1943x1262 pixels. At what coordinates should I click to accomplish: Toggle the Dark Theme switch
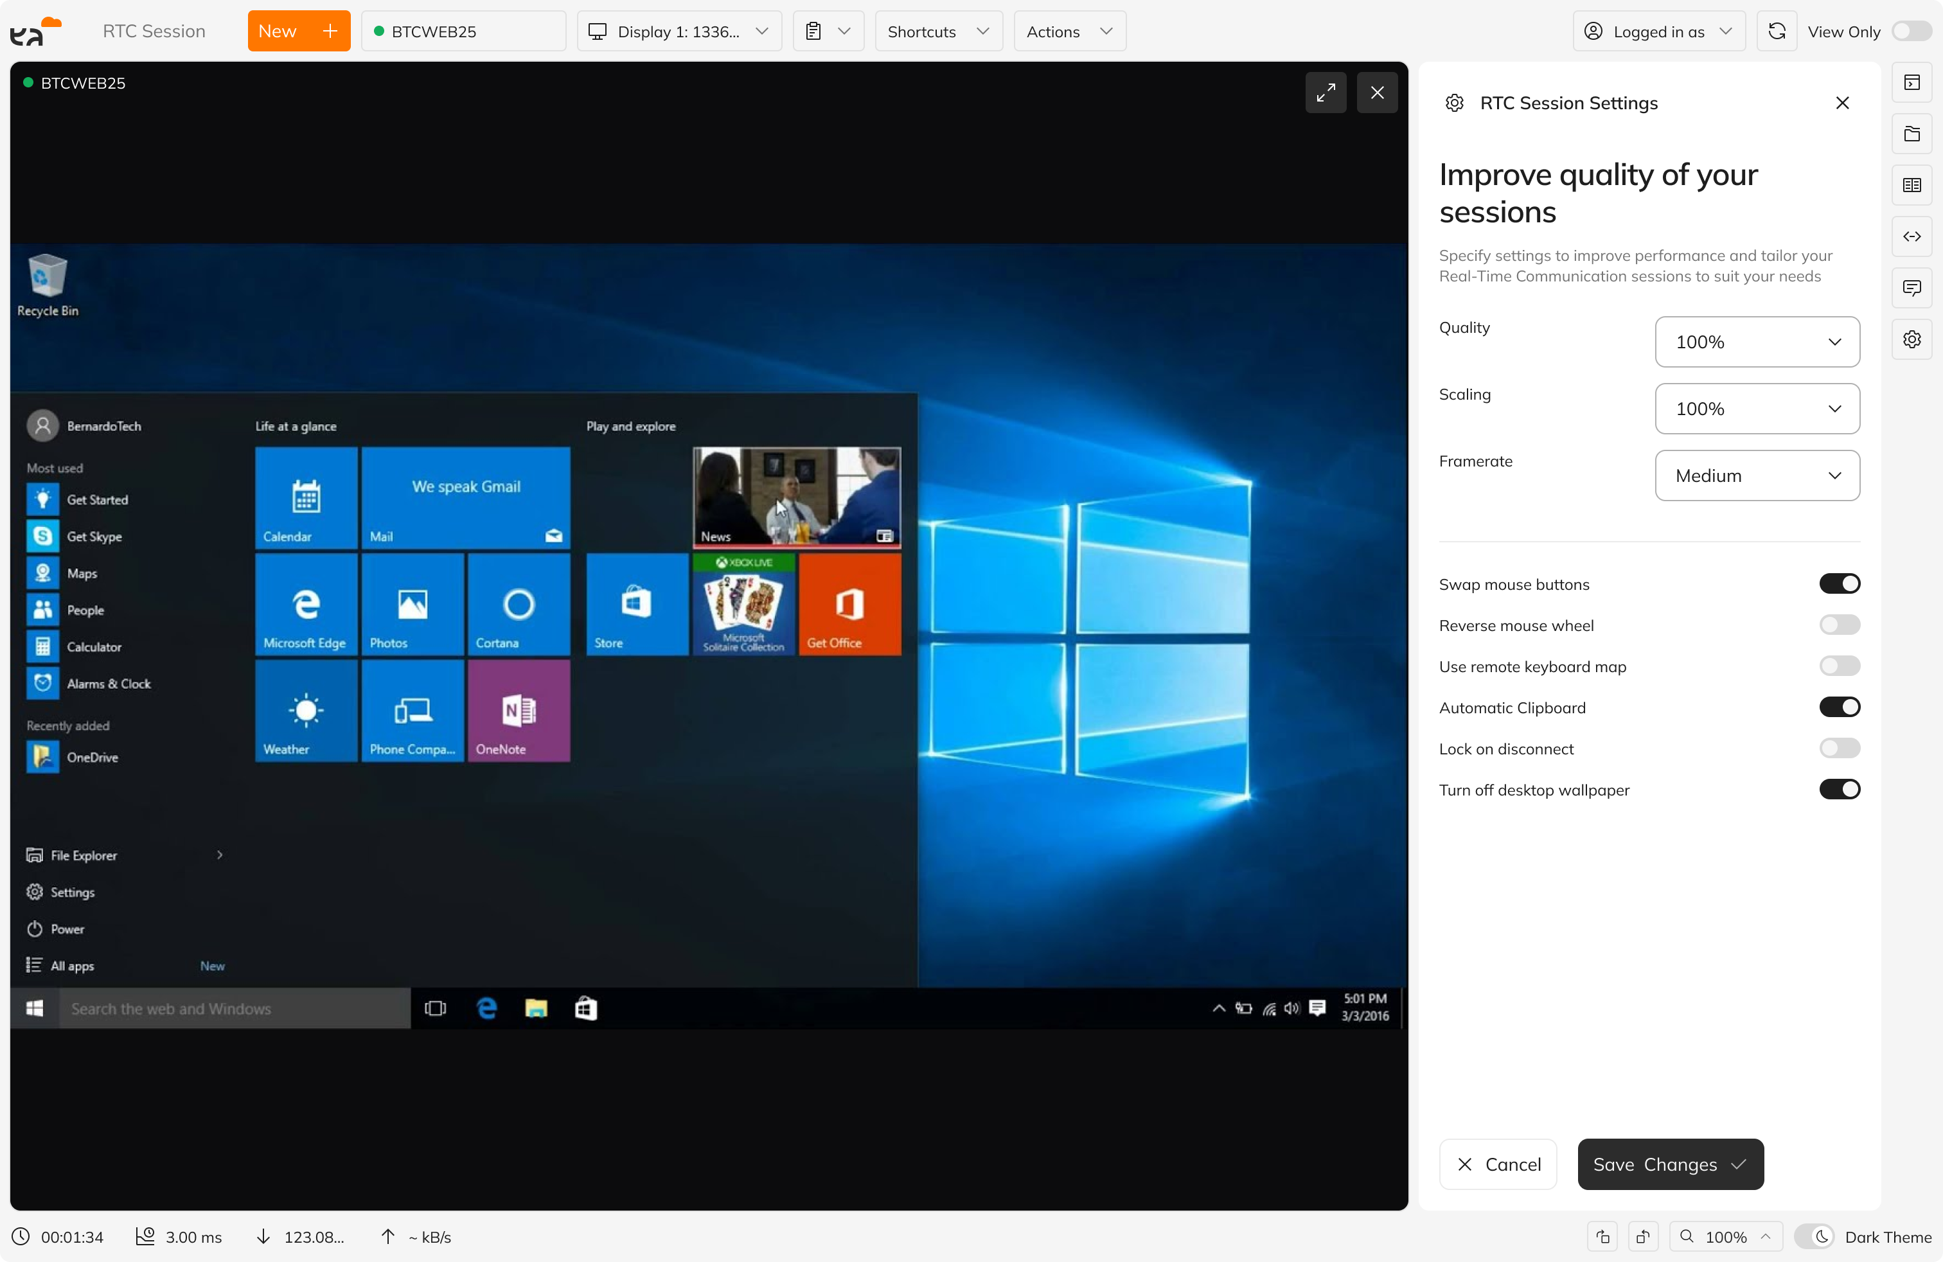[x=1815, y=1236]
